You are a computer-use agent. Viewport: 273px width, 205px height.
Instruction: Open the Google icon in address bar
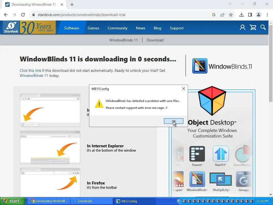point(214,15)
